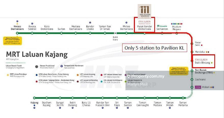Click the yellow interchange callout near Kwasa Damansara
The width and height of the screenshot is (224, 118).
coord(12,41)
